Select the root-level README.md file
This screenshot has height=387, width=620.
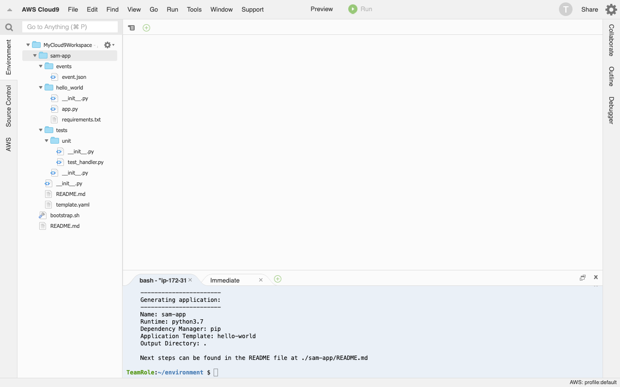click(x=65, y=226)
